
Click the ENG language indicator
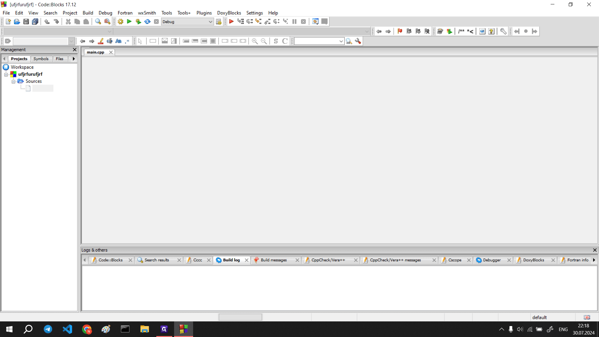pos(563,329)
